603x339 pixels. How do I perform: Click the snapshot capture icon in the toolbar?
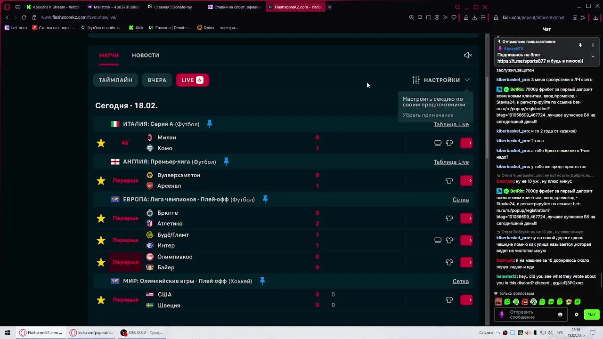tap(428, 17)
